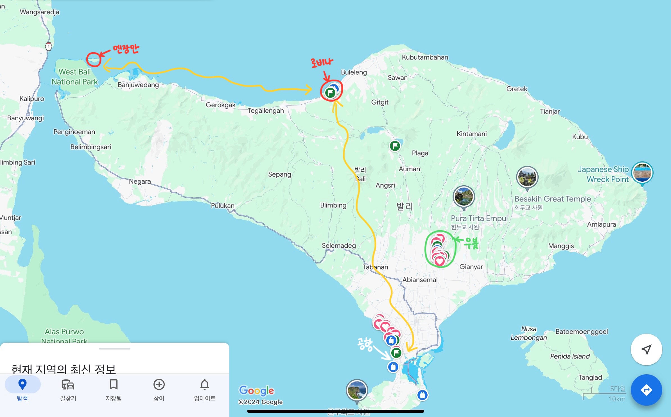Screen dimensions: 671x417
Task: Open the 참여 (Contribute) tab
Action: point(159,389)
